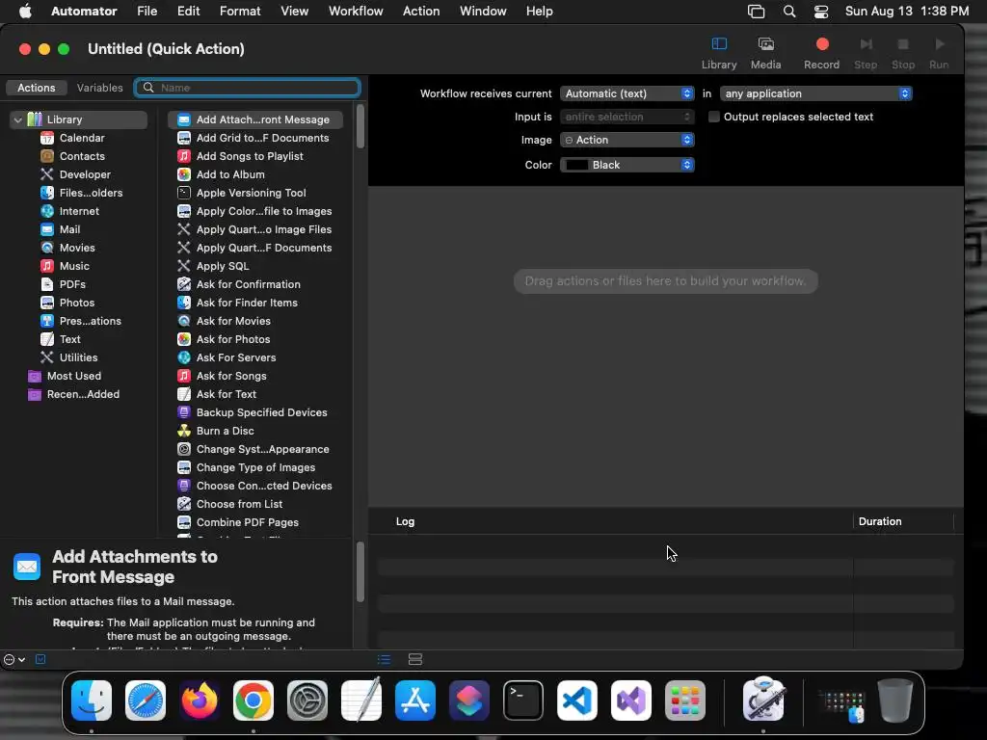This screenshot has width=987, height=740.
Task: Select Burn a Disc action
Action: click(x=224, y=431)
